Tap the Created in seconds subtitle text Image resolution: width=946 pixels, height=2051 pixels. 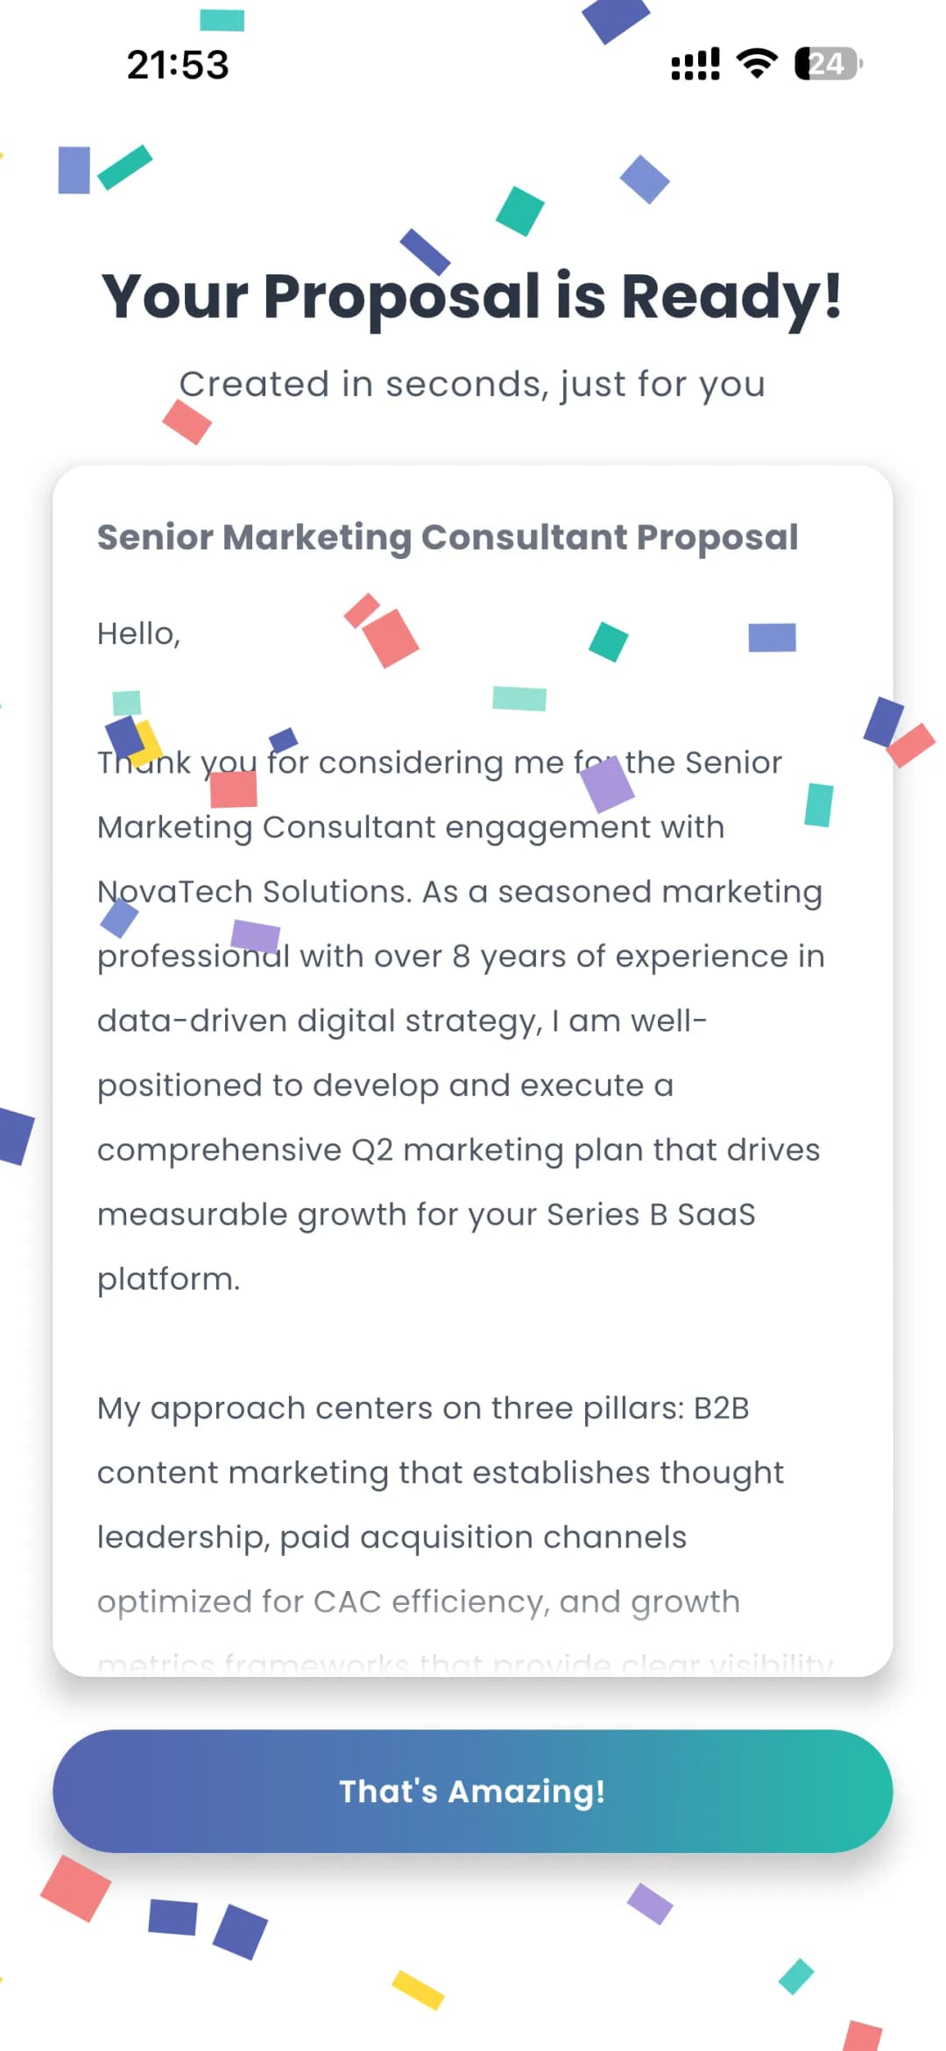(473, 384)
